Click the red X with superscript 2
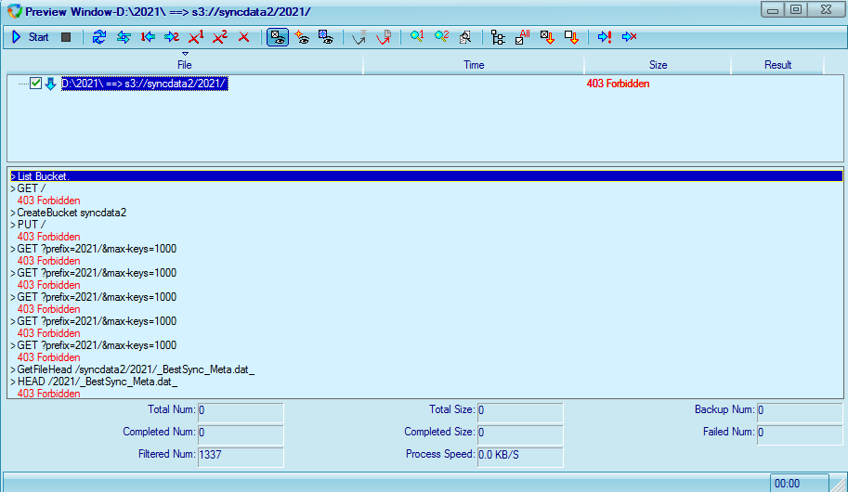848x492 pixels. coord(219,37)
